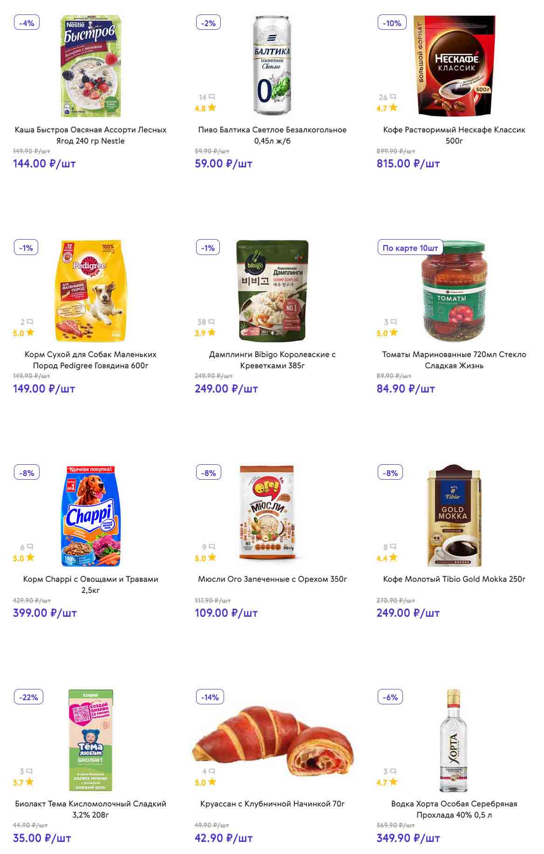Open the Мюсли Ого Запеченные product link
This screenshot has width=544, height=854.
272,579
